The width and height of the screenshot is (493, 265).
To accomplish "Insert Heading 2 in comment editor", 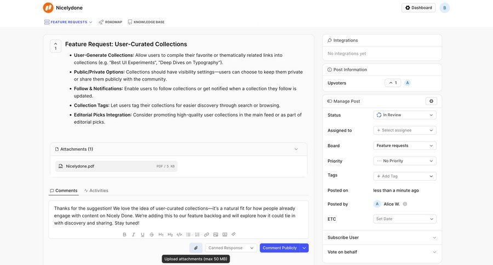I will (170, 234).
